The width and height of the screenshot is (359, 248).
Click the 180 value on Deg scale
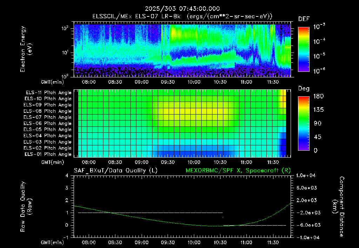[x=318, y=96]
